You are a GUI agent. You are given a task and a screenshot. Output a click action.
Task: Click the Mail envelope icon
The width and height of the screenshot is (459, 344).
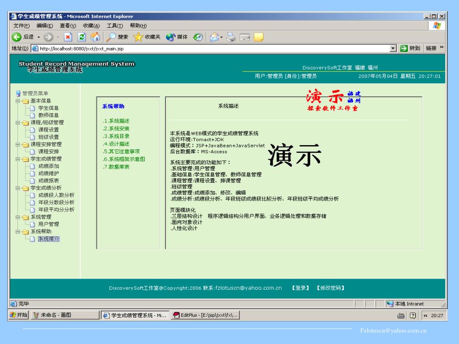click(x=214, y=37)
